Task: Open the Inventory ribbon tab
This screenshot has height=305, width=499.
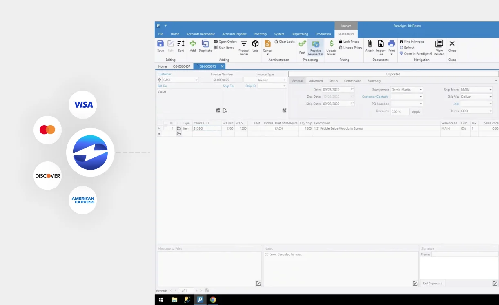Action: [260, 34]
